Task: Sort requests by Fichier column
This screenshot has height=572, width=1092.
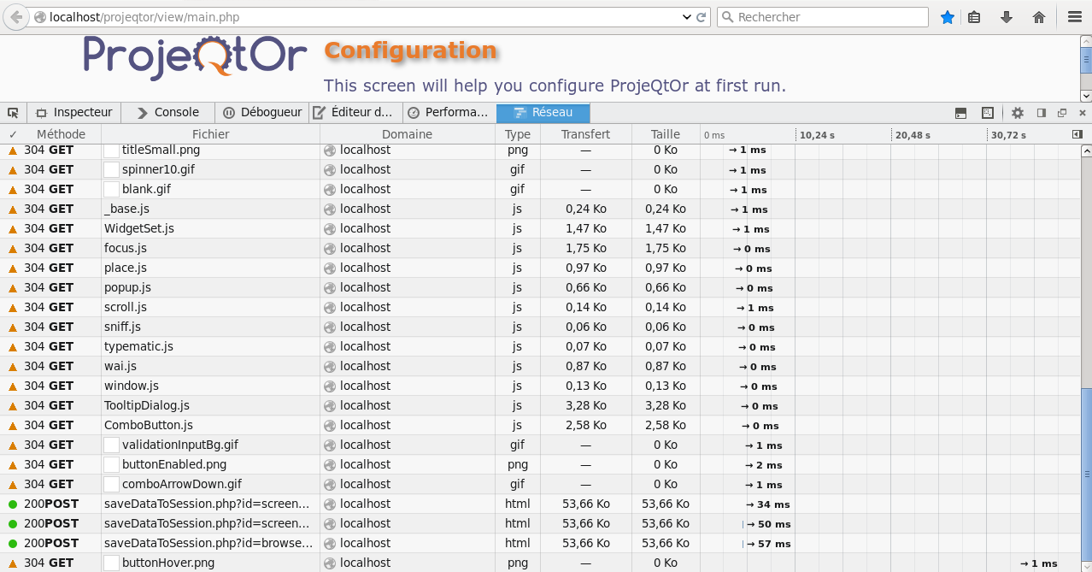Action: tap(210, 134)
